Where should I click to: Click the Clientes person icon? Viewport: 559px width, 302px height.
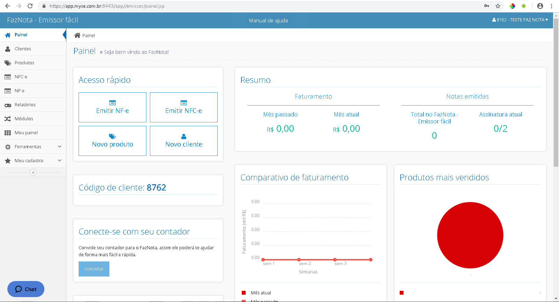pos(8,49)
